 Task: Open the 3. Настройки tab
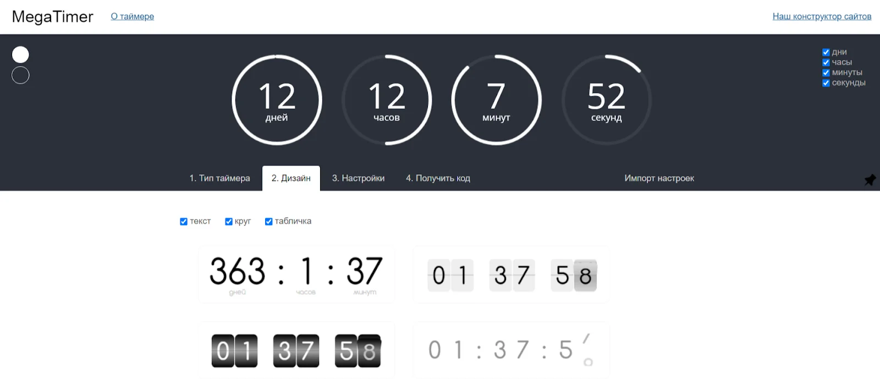358,178
